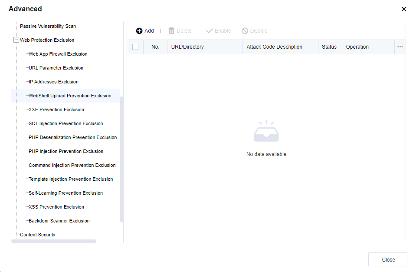Select Web App Firewall Exclusion
The height and width of the screenshot is (272, 413).
click(58, 54)
